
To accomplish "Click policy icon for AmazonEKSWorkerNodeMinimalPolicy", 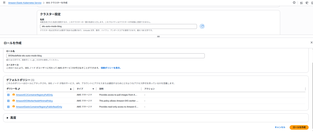I will 14,100.
